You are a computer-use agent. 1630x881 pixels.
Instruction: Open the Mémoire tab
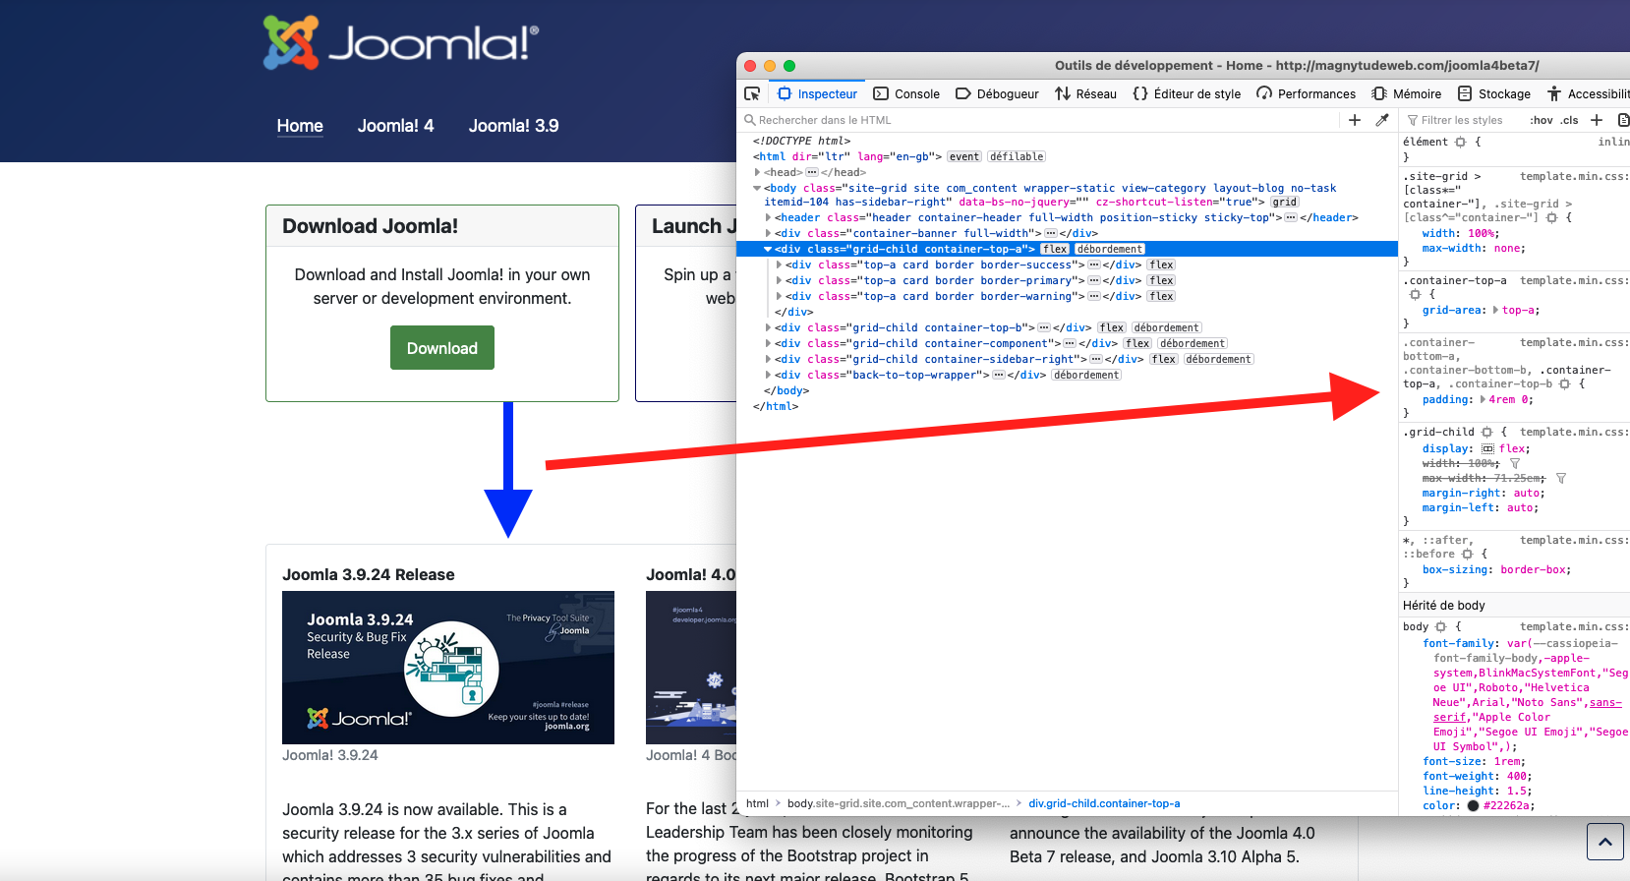coord(1406,93)
